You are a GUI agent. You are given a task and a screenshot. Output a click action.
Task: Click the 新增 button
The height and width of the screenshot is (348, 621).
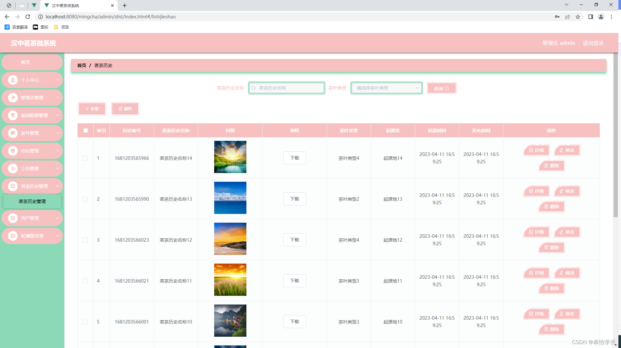92,109
